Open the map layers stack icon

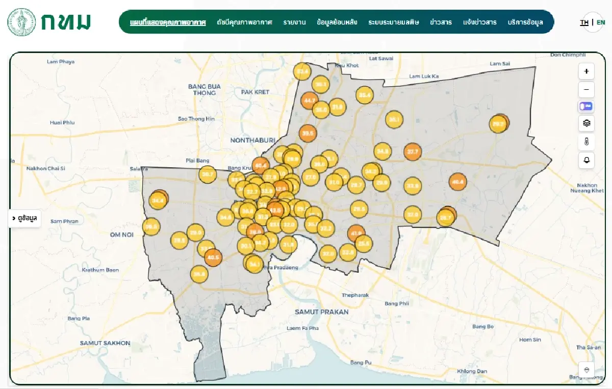pos(586,123)
